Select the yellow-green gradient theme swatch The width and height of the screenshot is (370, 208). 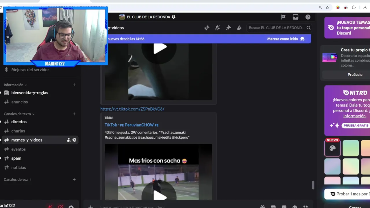(351, 166)
